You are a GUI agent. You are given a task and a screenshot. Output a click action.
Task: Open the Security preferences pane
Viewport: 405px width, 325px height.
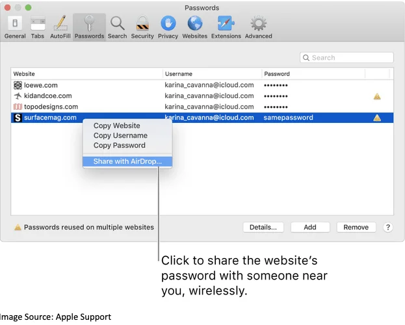[142, 27]
